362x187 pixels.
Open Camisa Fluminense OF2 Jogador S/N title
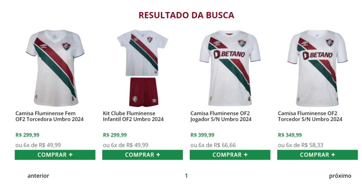(x=221, y=117)
